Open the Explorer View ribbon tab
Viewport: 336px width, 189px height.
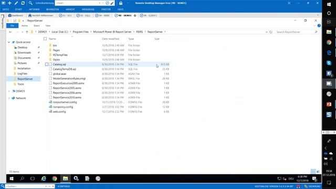tap(48, 26)
